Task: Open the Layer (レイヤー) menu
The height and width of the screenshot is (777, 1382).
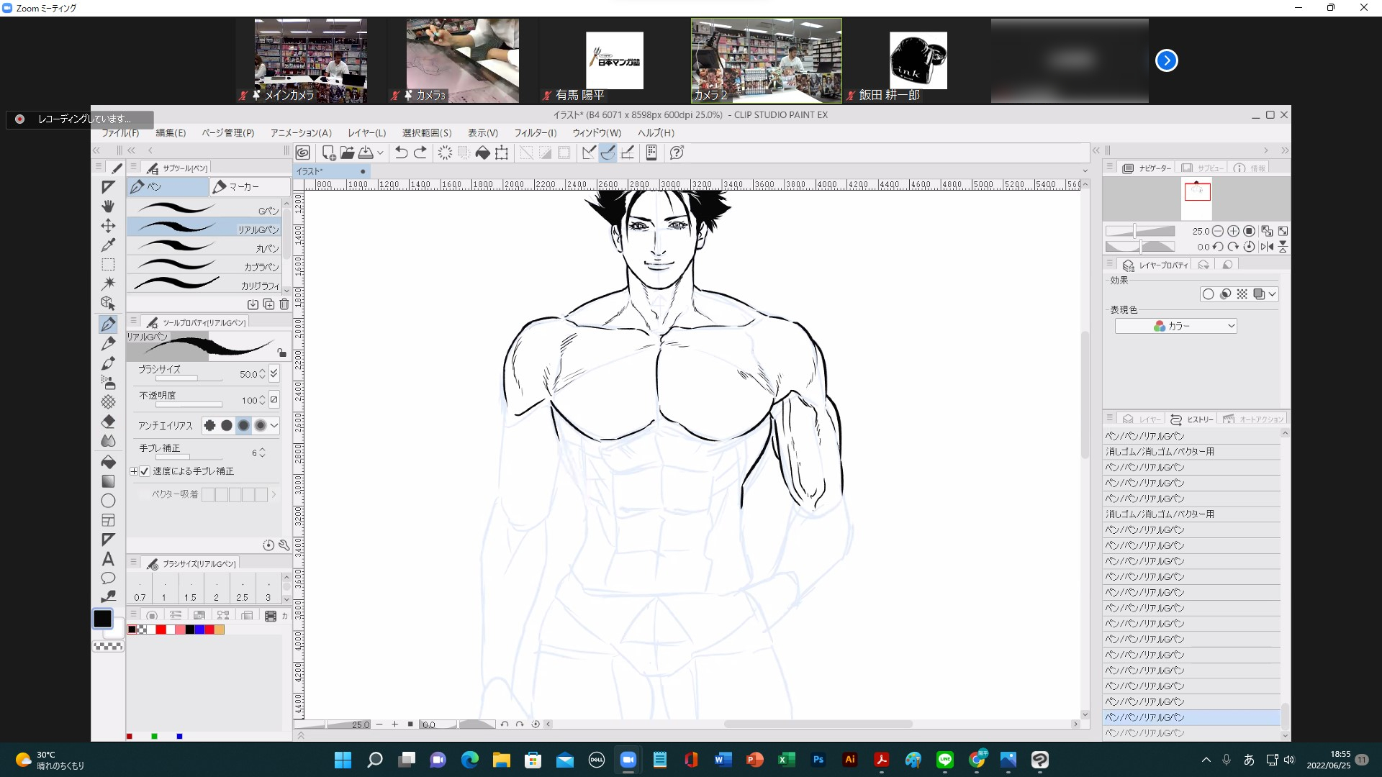Action: pyautogui.click(x=367, y=133)
